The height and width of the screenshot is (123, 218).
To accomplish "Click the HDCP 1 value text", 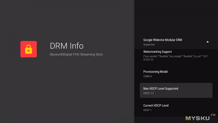I will [x=147, y=110].
